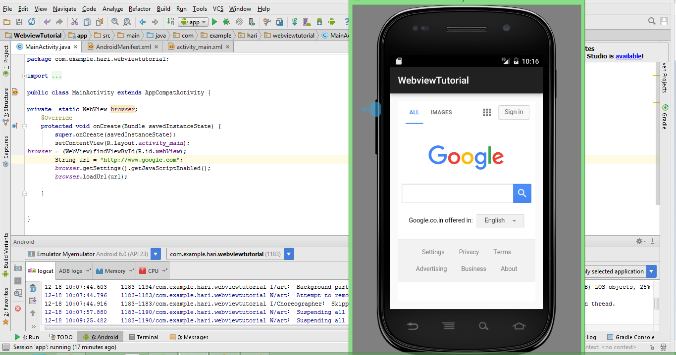Tap IMAGES on the Google page
This screenshot has width=676, height=355.
point(441,113)
